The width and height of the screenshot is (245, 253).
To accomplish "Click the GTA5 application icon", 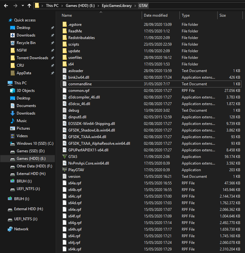I will click(x=65, y=157).
